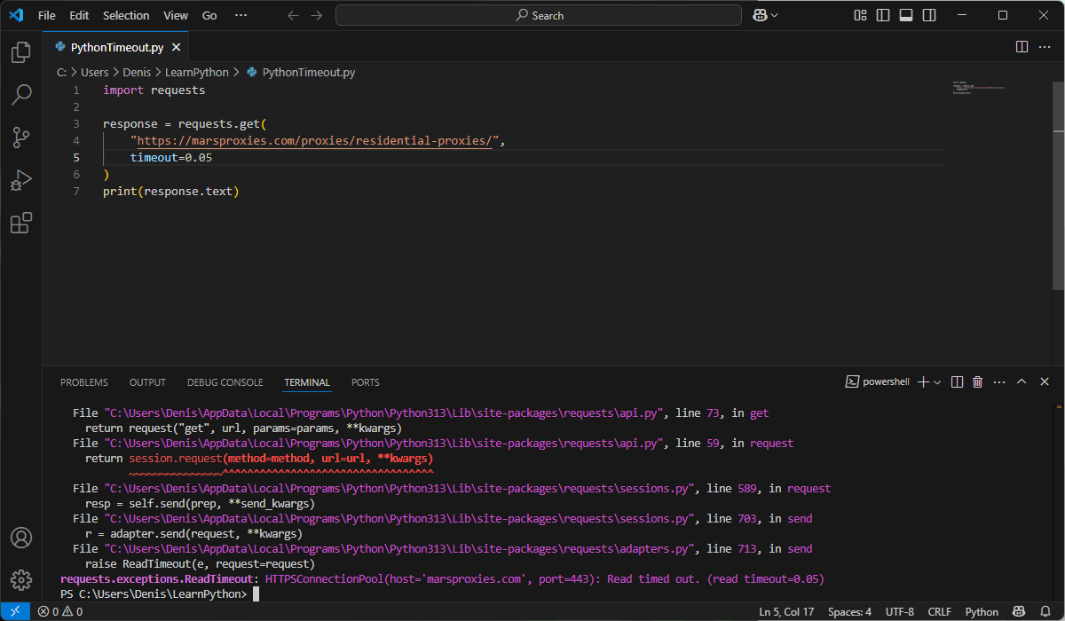Open the launch profile dropdown beside plus
1065x621 pixels.
(x=937, y=382)
